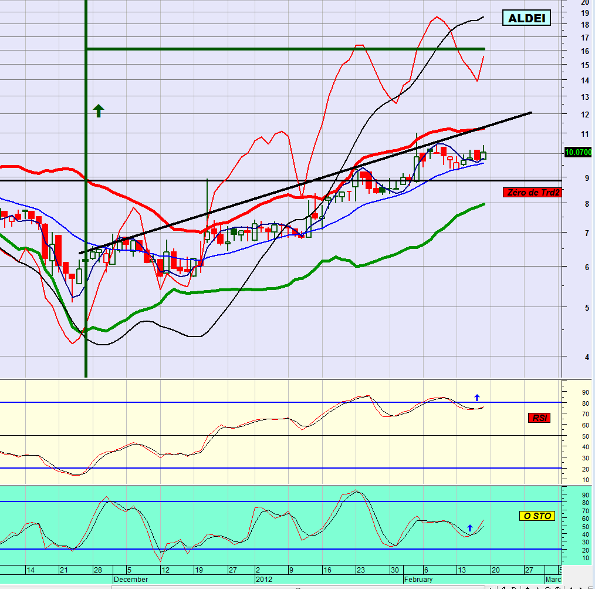Select the thick green vertical line
Image resolution: width=595 pixels, height=589 pixels.
(86, 190)
